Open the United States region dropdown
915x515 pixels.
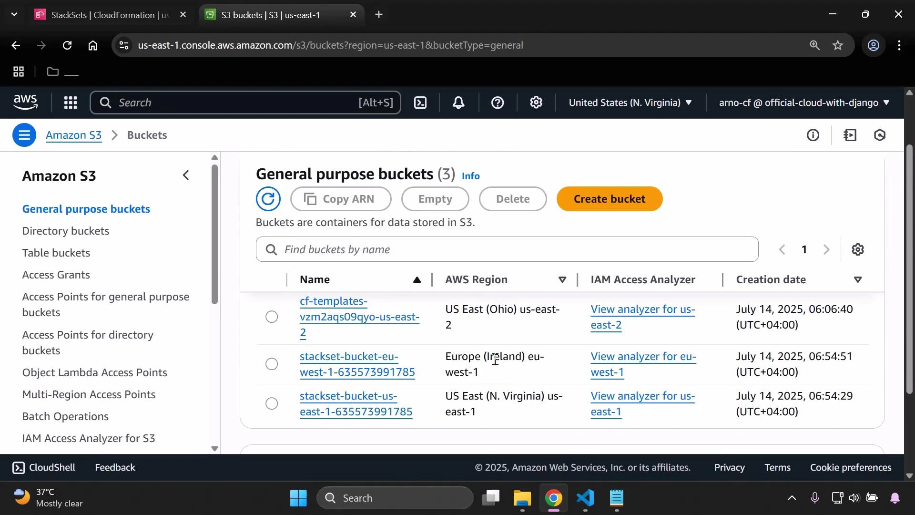click(x=629, y=103)
